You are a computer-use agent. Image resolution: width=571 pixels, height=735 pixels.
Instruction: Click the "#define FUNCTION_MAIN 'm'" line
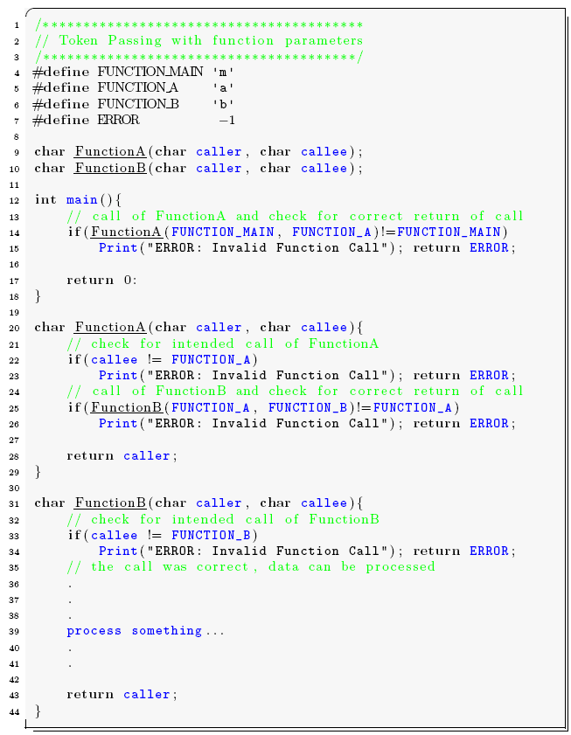134,72
